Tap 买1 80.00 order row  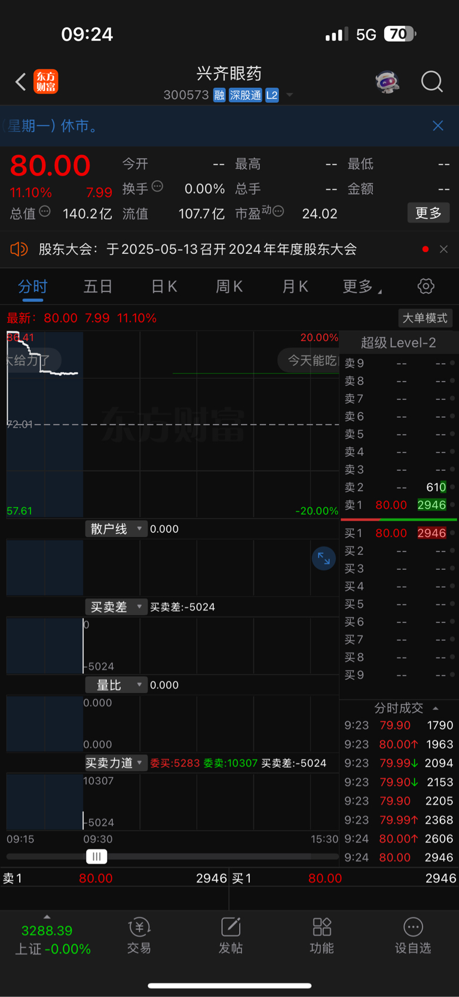[x=399, y=533]
